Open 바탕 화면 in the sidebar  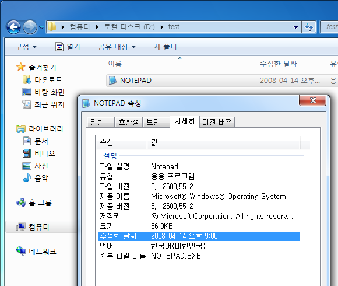click(43, 92)
